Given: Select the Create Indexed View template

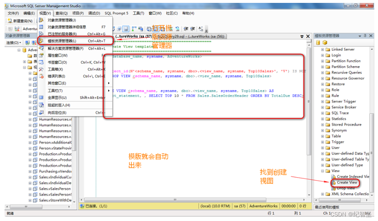Looking at the screenshot, I should click(x=353, y=176).
